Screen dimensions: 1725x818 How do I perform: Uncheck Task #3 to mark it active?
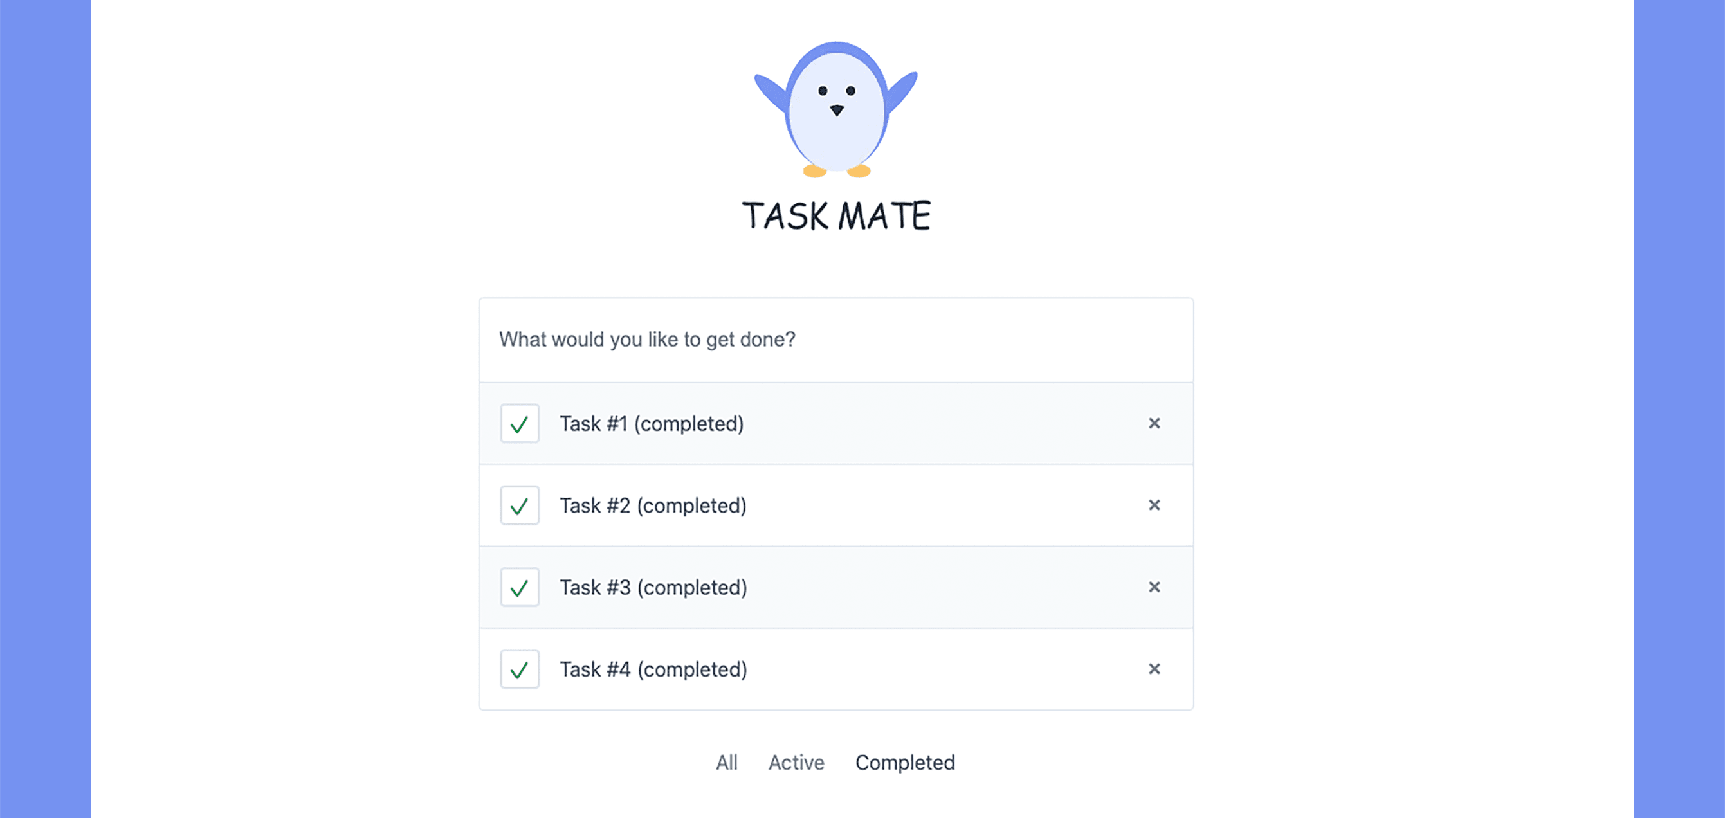[520, 587]
